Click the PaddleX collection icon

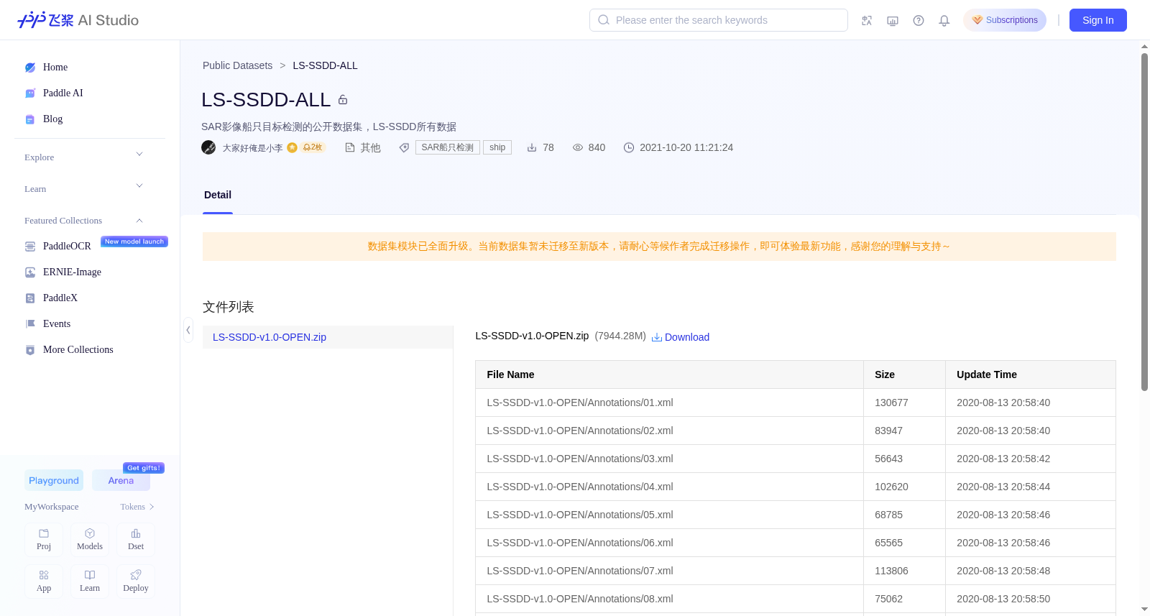pyautogui.click(x=30, y=298)
